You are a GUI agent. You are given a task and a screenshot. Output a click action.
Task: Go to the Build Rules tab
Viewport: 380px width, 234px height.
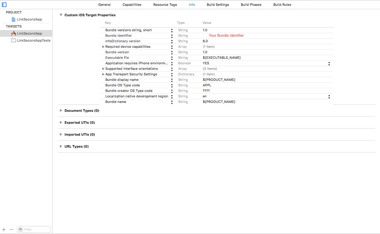pos(282,5)
